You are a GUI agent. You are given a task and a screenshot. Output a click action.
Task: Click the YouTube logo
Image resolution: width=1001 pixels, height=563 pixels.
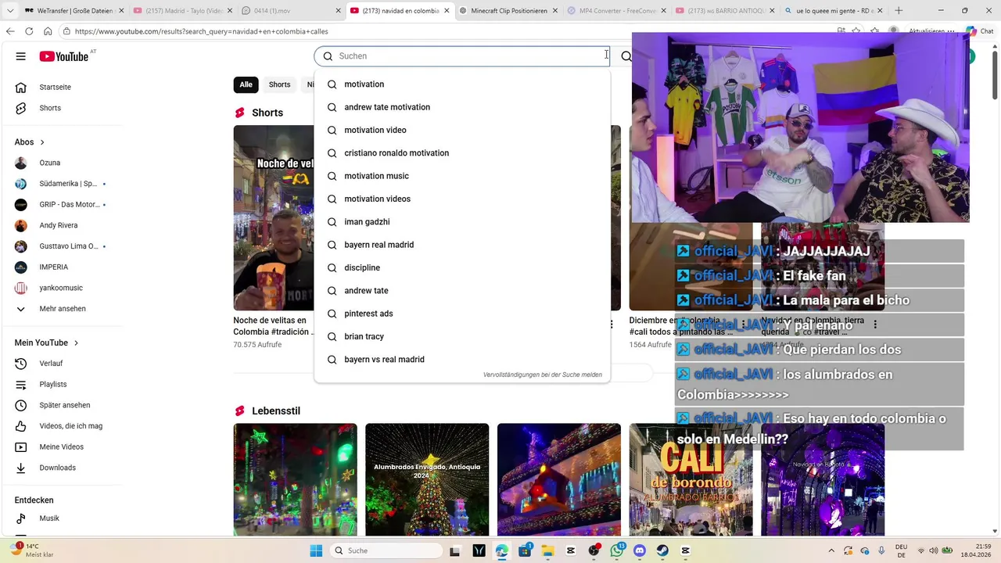click(64, 56)
